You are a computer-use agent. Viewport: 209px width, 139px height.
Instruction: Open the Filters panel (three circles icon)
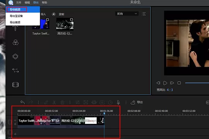(x=15, y=42)
